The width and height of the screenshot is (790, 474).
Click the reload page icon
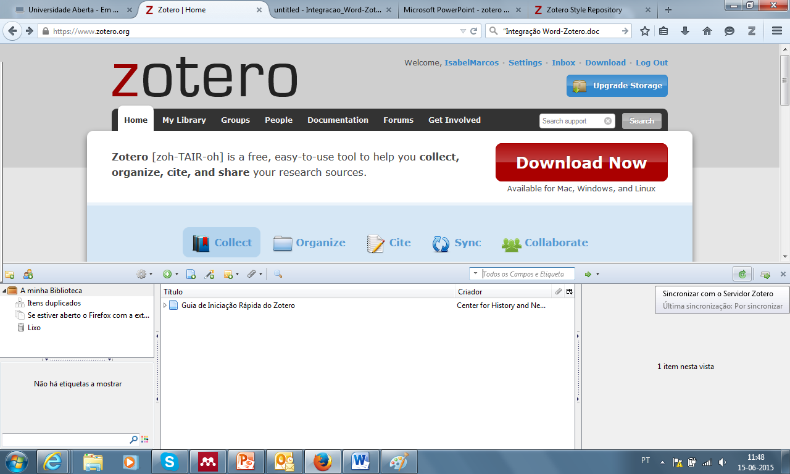(474, 31)
